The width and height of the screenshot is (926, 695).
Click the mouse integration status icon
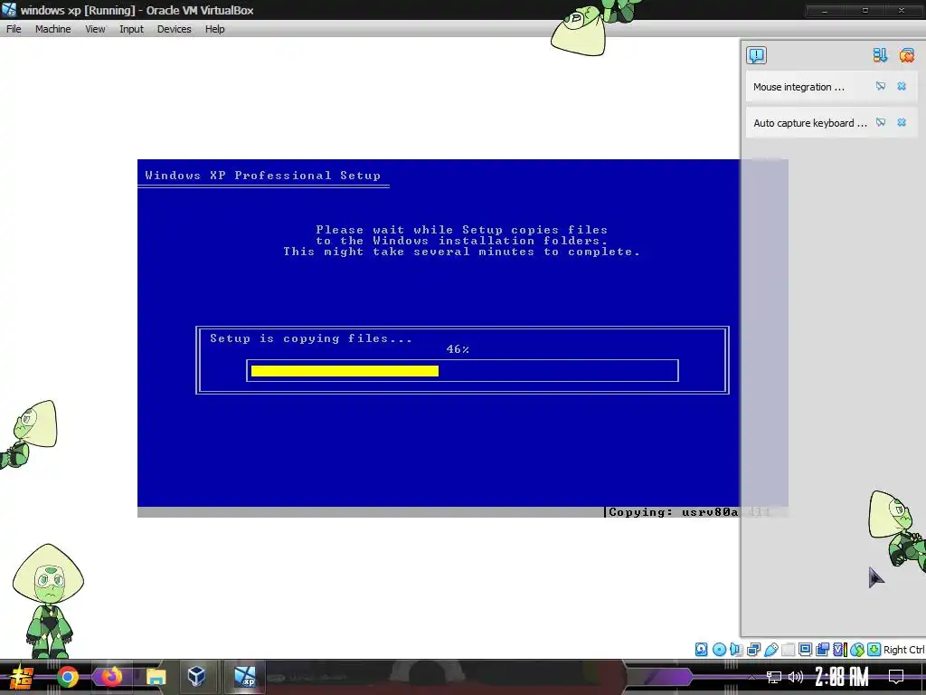(x=857, y=650)
